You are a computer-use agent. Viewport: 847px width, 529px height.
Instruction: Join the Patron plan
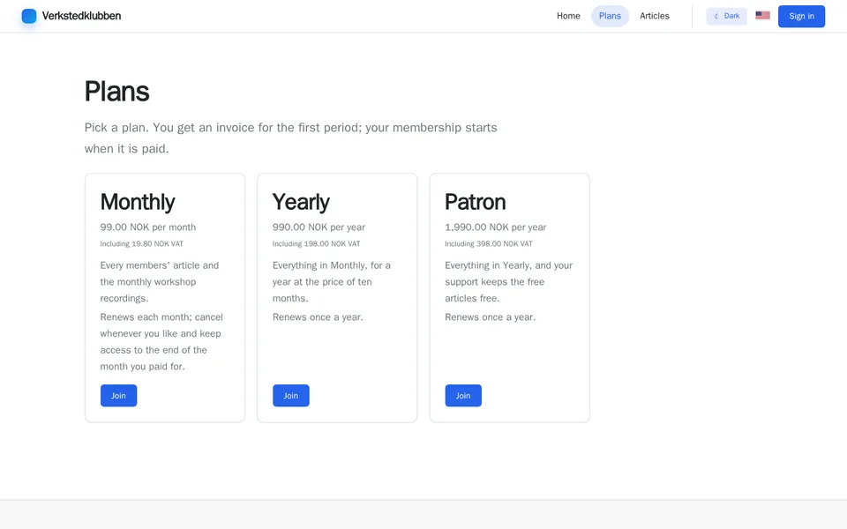coord(463,396)
